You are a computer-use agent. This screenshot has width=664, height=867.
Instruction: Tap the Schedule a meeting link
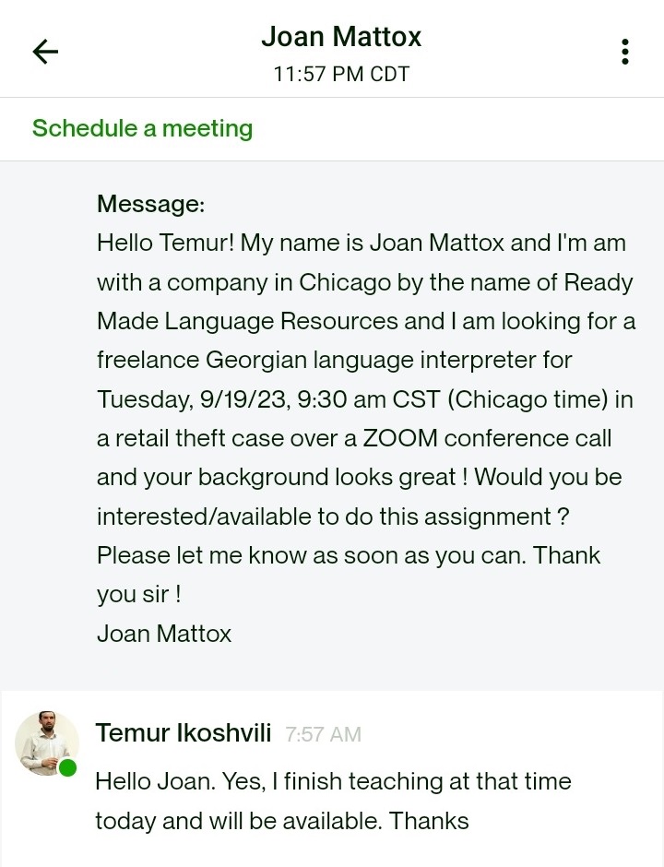142,128
